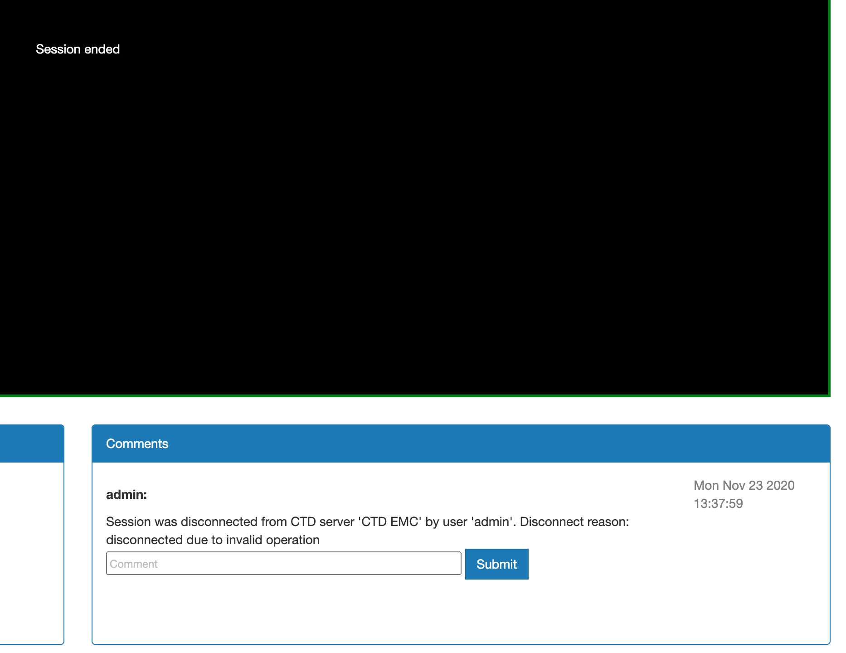Click the 13:37:59 comment time

click(718, 503)
